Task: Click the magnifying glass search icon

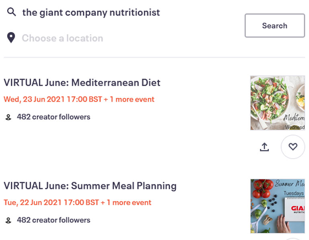Action: [x=12, y=12]
